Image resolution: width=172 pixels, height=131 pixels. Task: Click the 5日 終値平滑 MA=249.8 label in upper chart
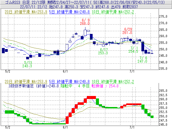[69, 12]
